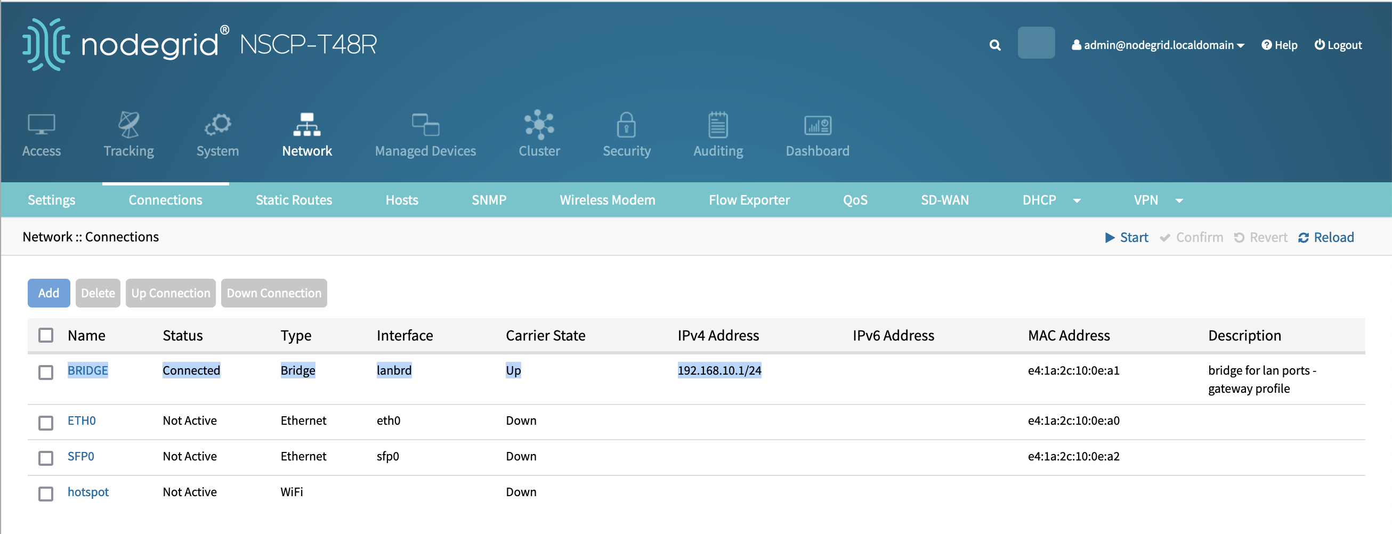Open the admin@nodegrid.localdomain user dropdown

(x=1158, y=45)
